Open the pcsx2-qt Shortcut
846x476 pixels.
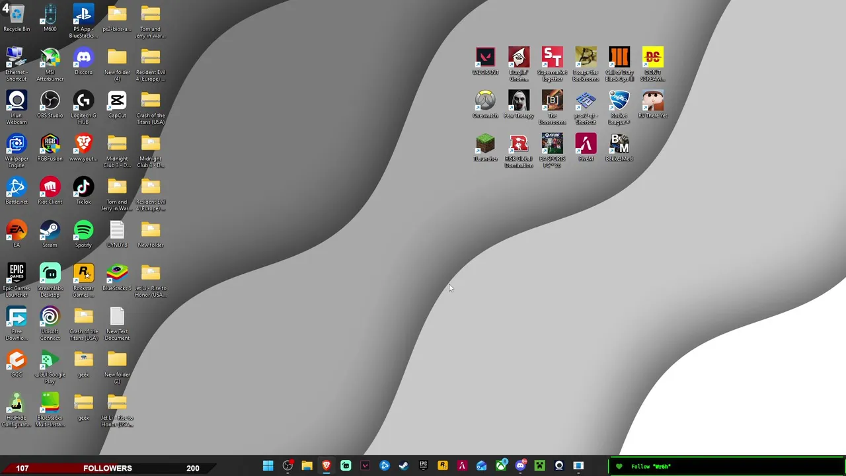point(586,107)
